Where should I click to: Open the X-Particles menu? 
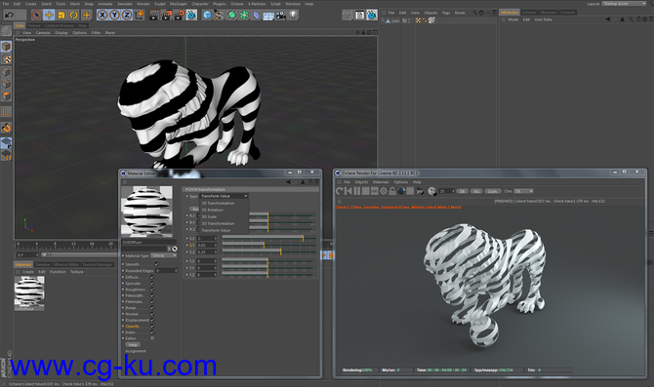click(x=257, y=4)
